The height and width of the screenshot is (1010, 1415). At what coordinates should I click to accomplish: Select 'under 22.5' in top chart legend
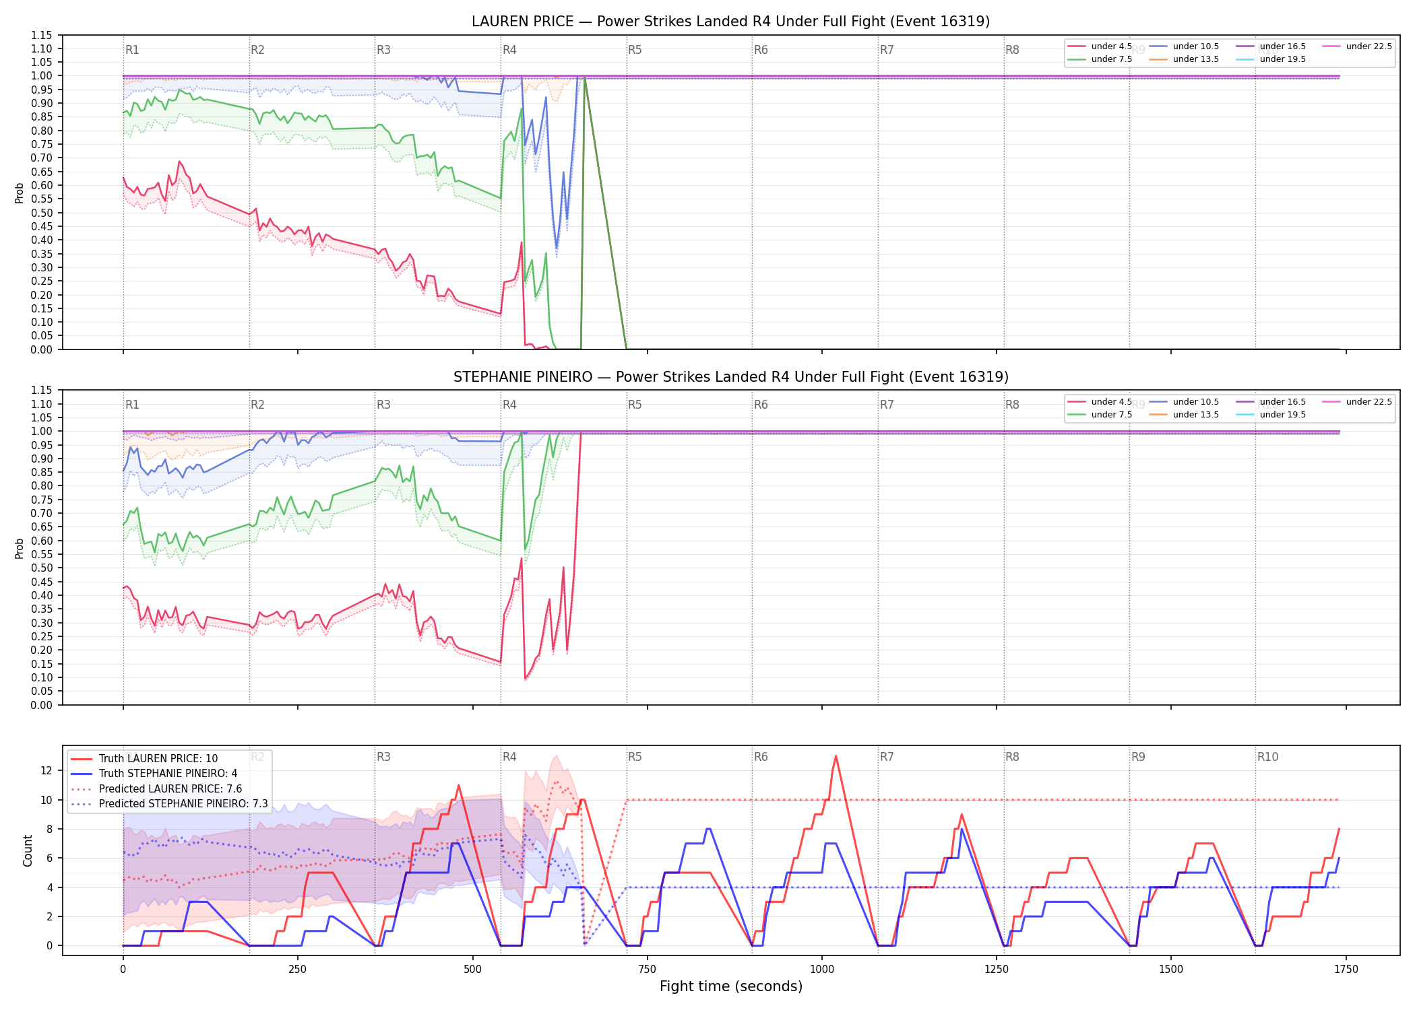tap(1357, 46)
